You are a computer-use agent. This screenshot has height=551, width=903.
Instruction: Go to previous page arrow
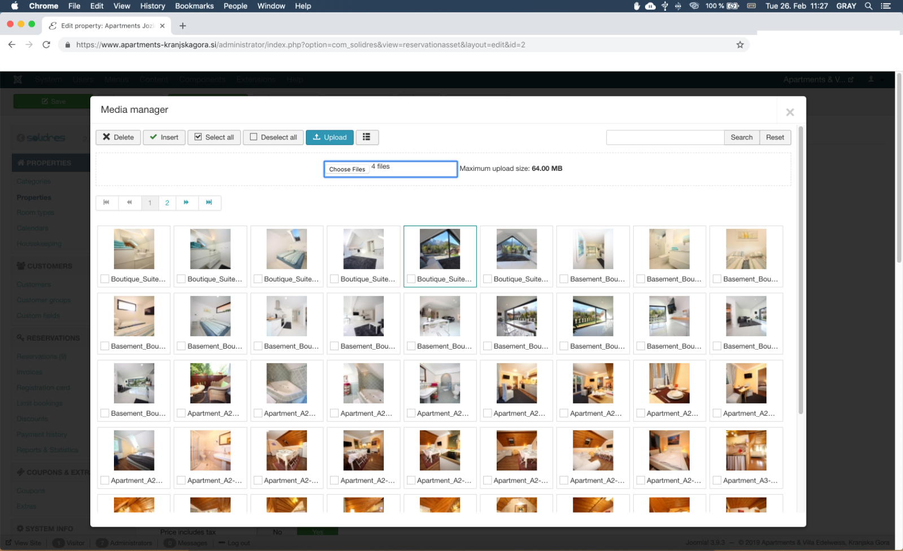coord(129,202)
